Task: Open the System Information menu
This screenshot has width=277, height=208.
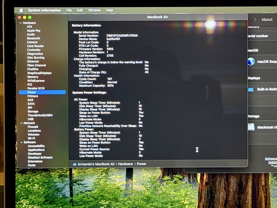Action: tap(44, 10)
